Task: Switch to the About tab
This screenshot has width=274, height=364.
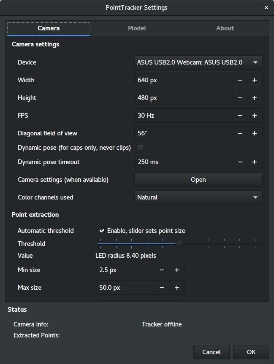Action: click(x=225, y=28)
